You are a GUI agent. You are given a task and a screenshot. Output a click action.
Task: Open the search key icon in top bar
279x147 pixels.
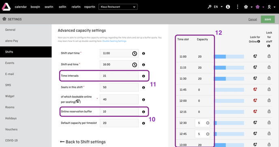209,7
